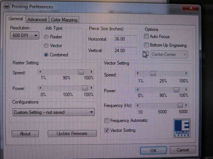Viewport: 213px width, 159px height.
Task: Click the Vector Power slider thumb
Action: [177, 90]
